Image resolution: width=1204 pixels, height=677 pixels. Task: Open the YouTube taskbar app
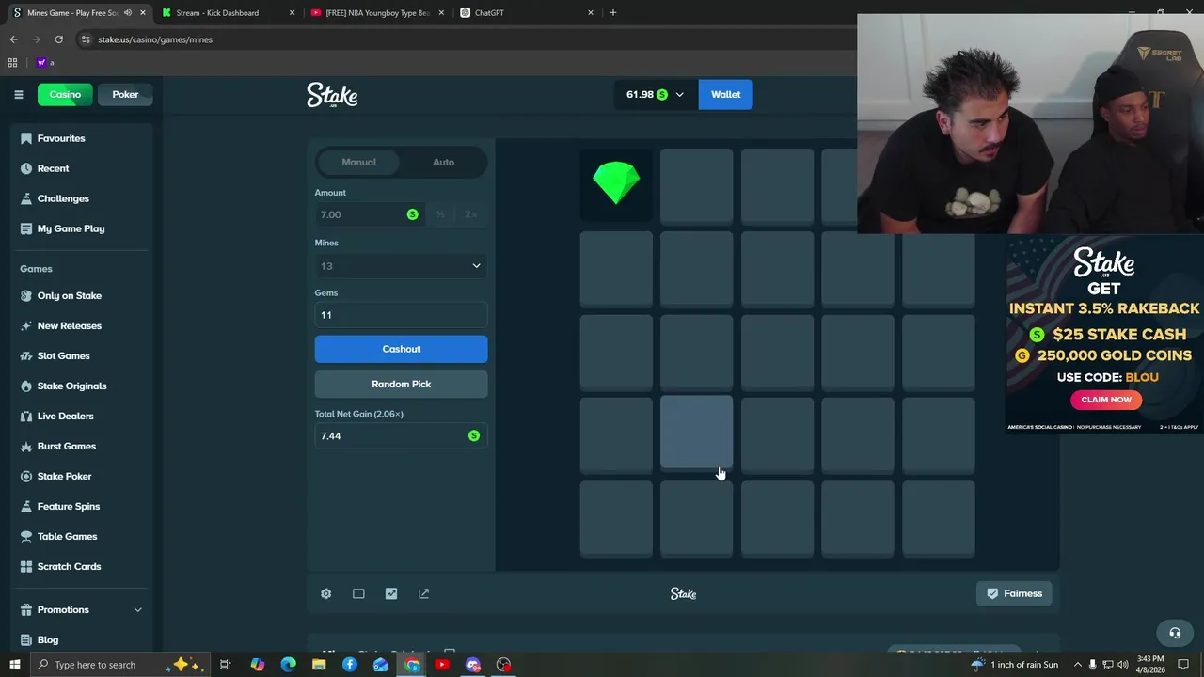point(442,665)
